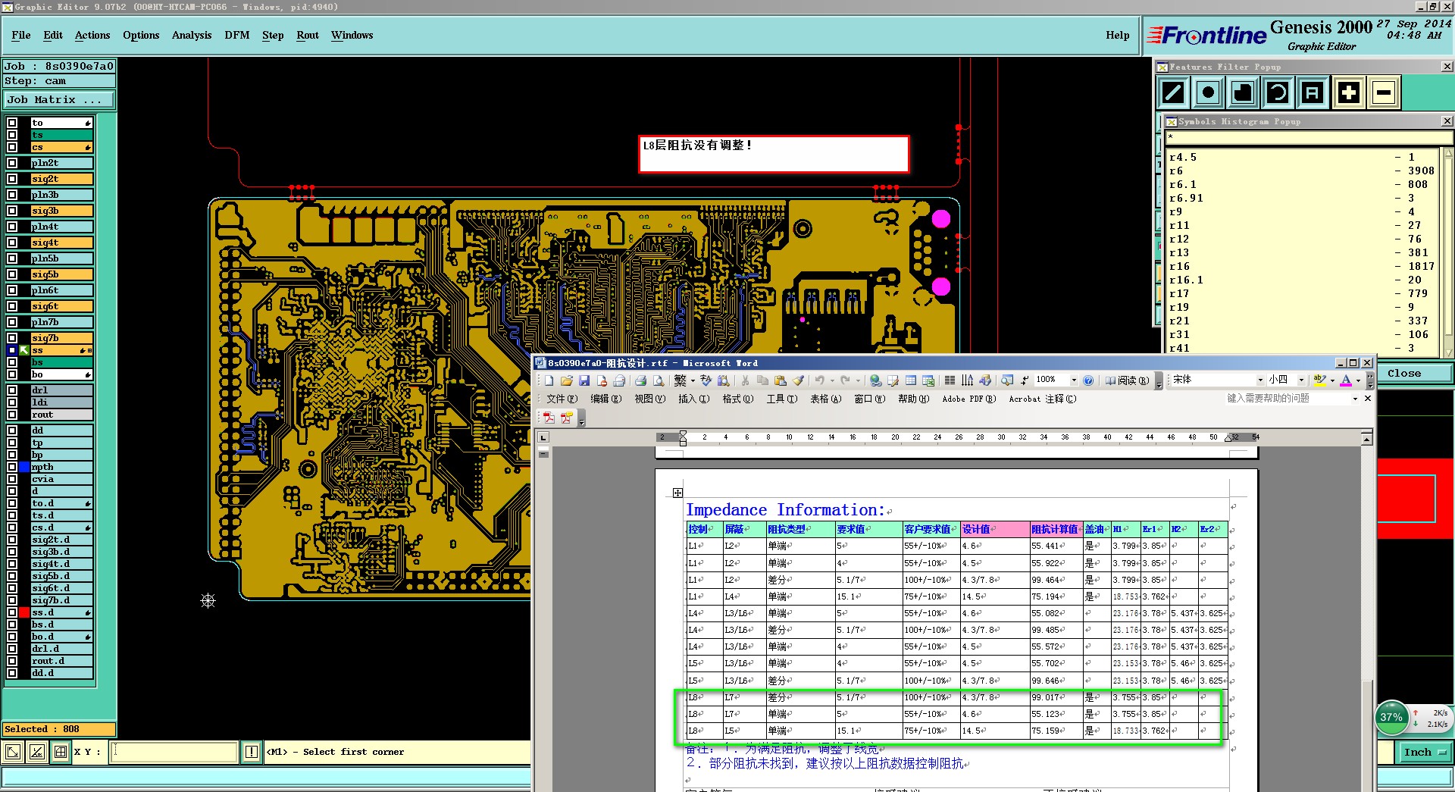The height and width of the screenshot is (792, 1455).
Task: Expand the 宋体 font name dropdown
Action: click(1260, 380)
